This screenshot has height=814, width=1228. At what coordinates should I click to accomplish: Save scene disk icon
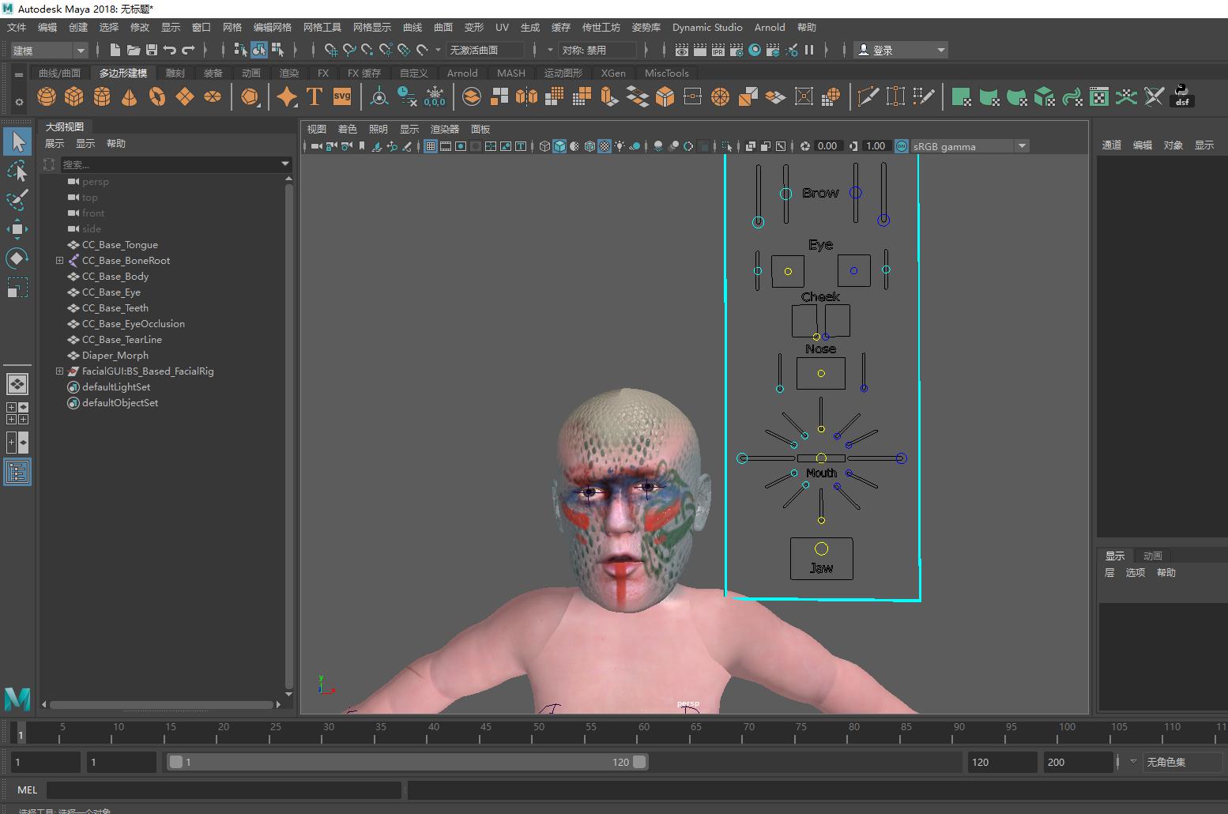(151, 50)
